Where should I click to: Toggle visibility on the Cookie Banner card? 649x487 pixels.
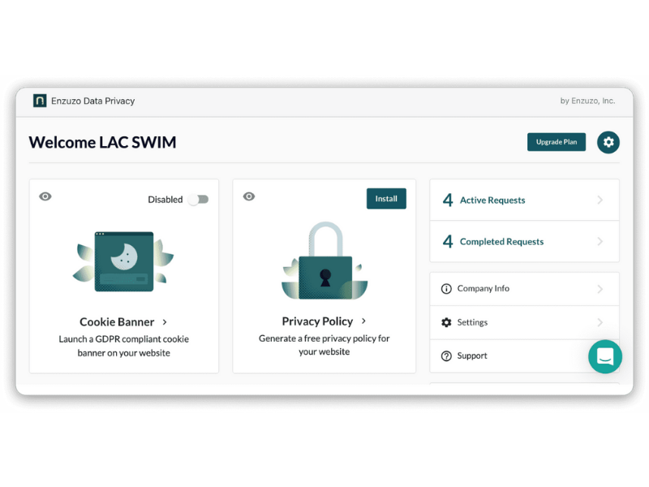tap(45, 196)
